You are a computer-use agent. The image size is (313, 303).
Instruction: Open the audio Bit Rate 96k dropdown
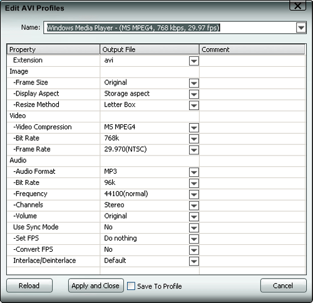(x=194, y=184)
